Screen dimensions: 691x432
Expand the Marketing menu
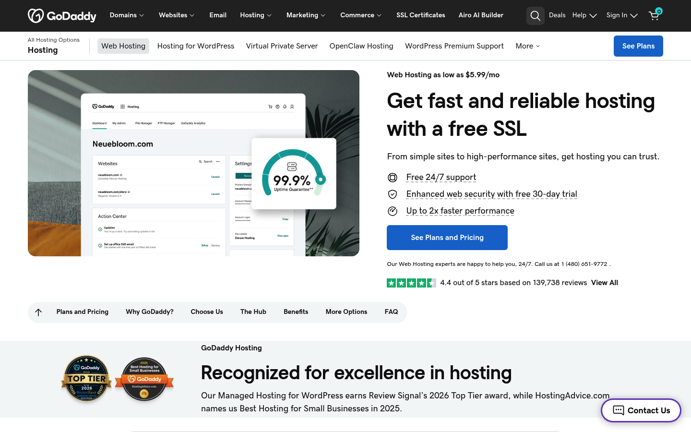pyautogui.click(x=306, y=15)
